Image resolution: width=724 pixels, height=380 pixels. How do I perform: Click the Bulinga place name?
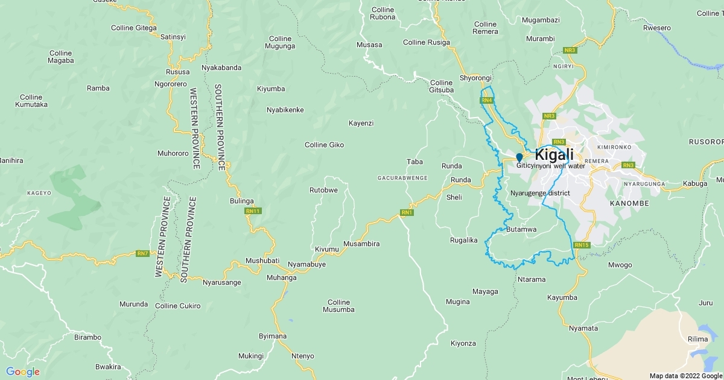[242, 201]
